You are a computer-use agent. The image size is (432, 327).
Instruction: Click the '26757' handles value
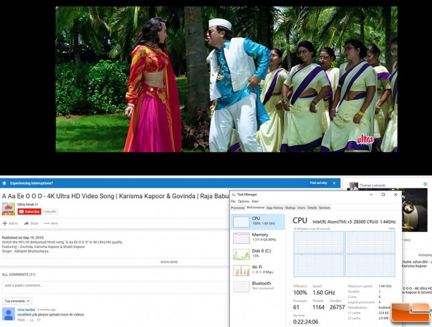coord(337,307)
